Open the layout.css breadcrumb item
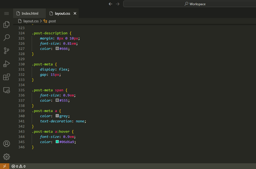 pyautogui.click(x=31, y=21)
